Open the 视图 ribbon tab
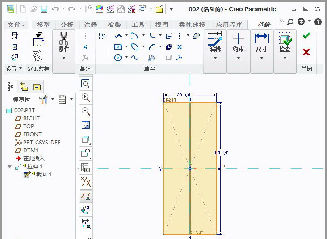Viewport: 327px width, 239px height. (162, 25)
